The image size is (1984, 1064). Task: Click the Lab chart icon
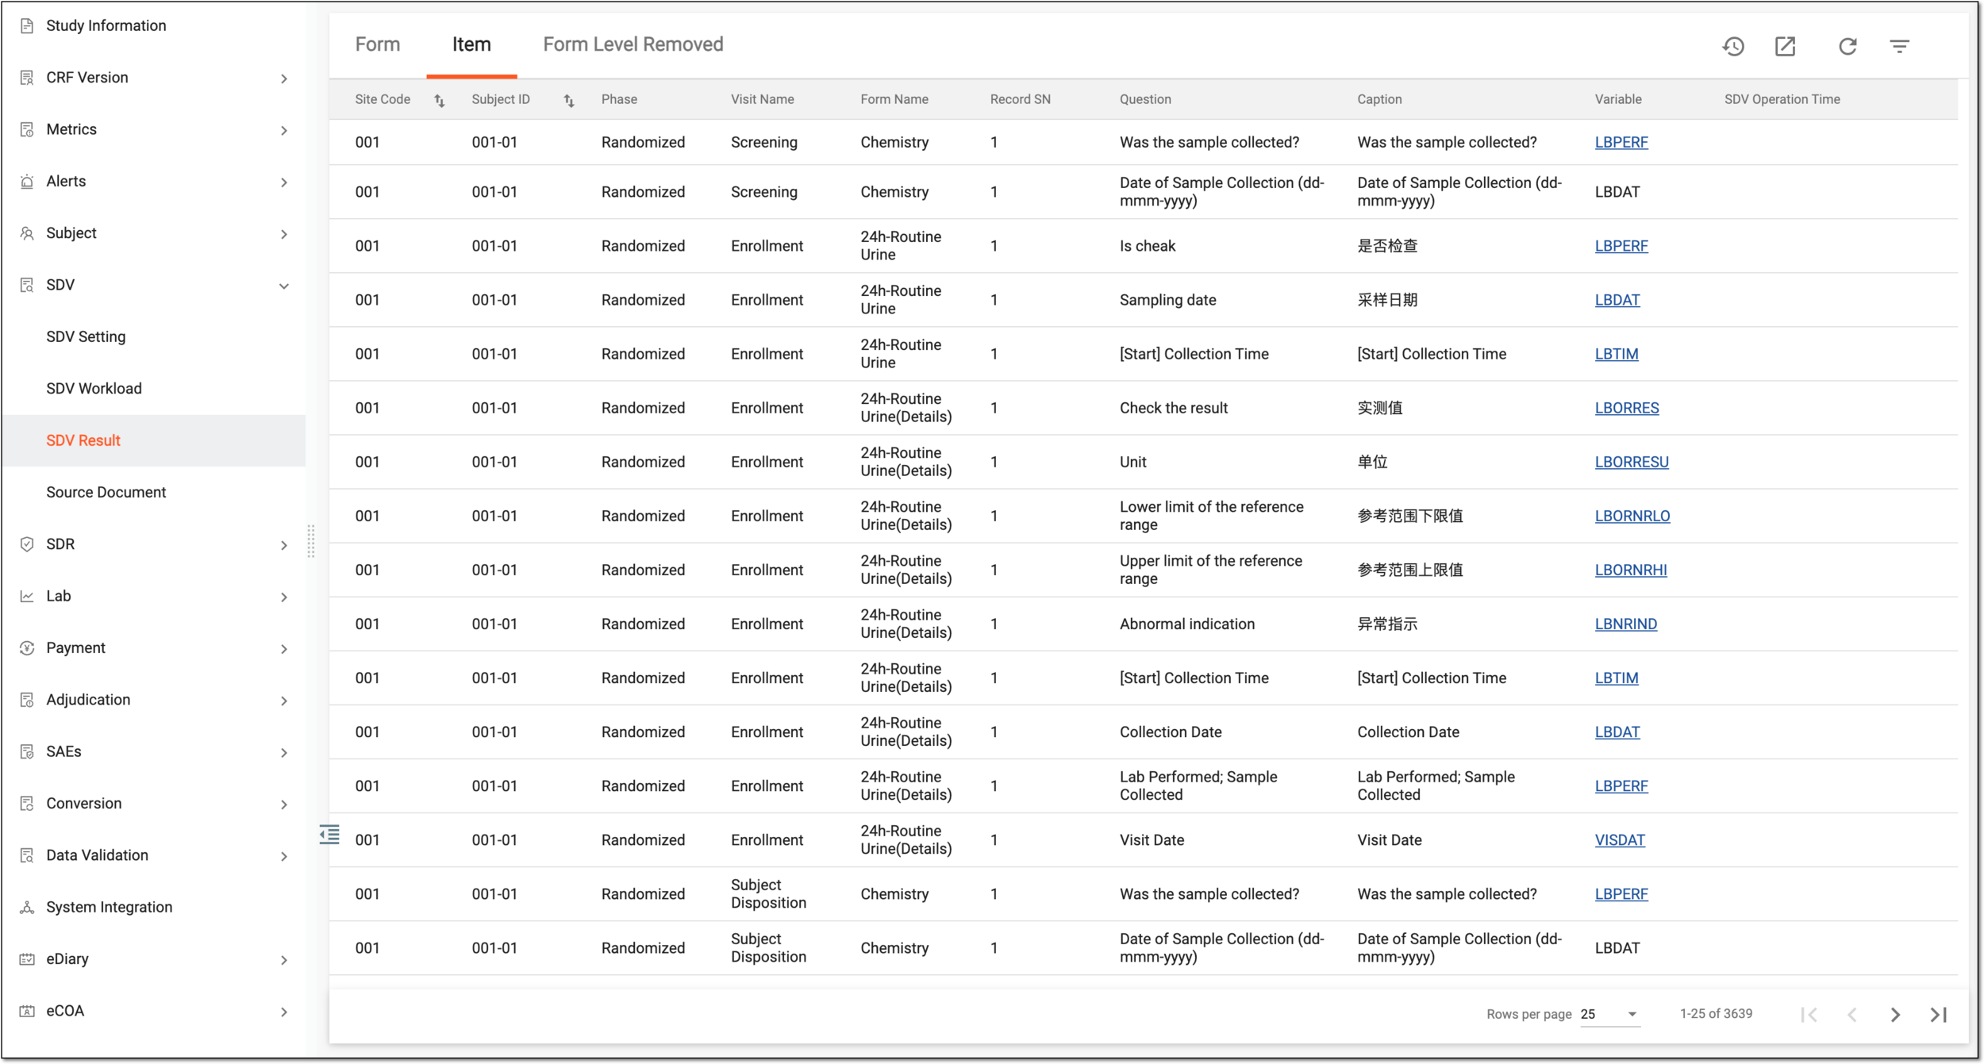[27, 596]
